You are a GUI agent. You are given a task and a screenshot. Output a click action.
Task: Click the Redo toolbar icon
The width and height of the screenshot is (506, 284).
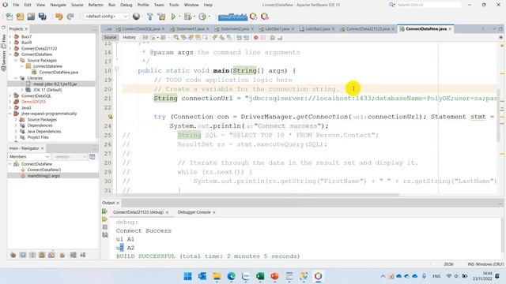[70, 17]
